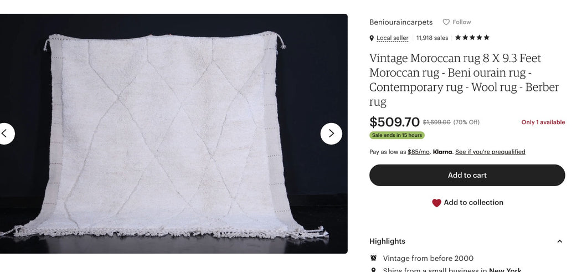Click the $85/mo payment link
Viewport: 587px width, 272px height.
pyautogui.click(x=419, y=152)
